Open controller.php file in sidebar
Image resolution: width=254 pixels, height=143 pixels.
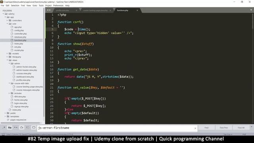point(20,34)
